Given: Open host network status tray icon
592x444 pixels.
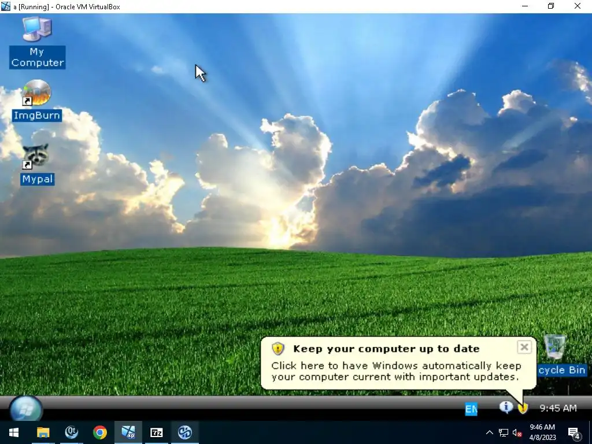Looking at the screenshot, I should point(504,432).
